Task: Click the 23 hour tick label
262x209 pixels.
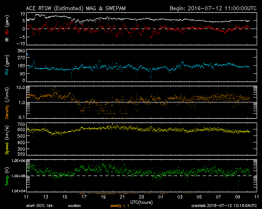Action: 141,197
